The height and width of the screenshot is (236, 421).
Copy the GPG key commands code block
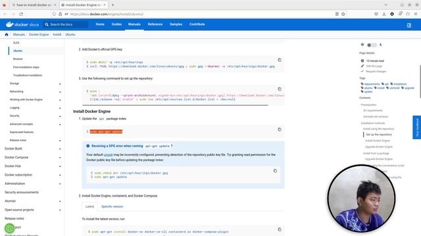(x=280, y=60)
